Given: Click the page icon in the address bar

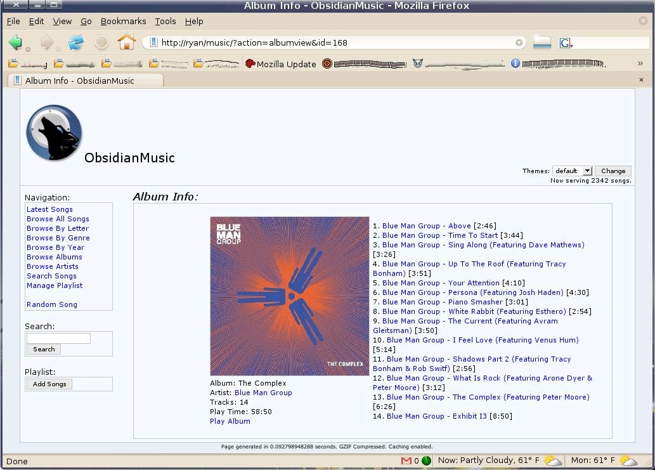Looking at the screenshot, I should pos(153,42).
